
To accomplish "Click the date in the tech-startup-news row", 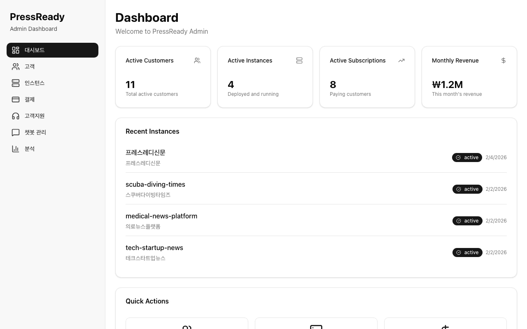I will [496, 253].
